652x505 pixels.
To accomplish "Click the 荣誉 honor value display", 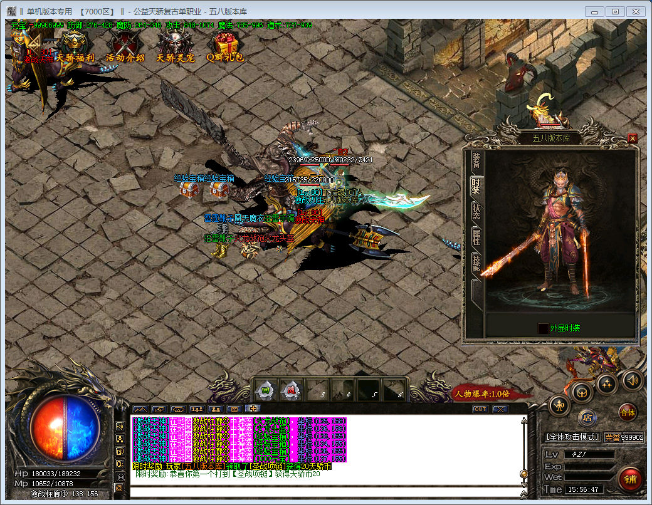I will point(624,437).
